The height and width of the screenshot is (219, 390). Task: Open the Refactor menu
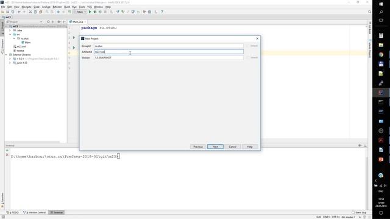[x=57, y=7]
